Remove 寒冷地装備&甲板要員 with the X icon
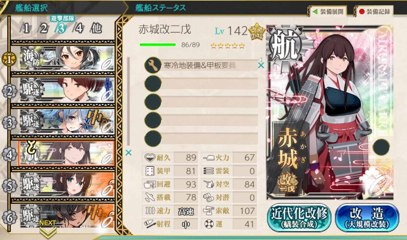 (x=261, y=65)
